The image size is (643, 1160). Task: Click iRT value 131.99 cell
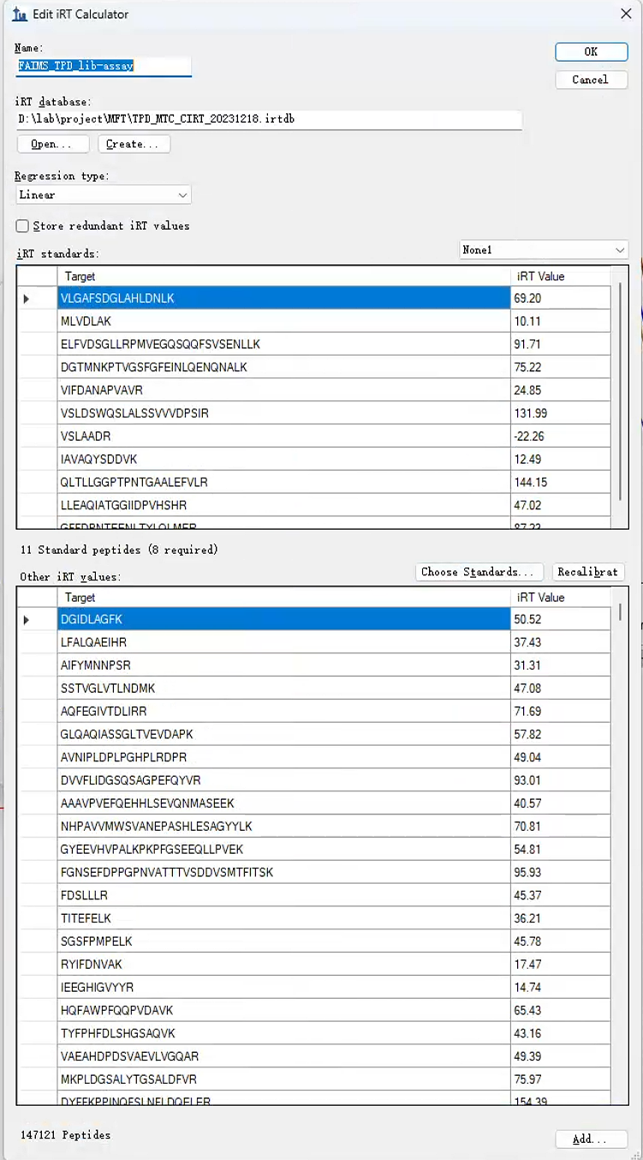point(560,413)
